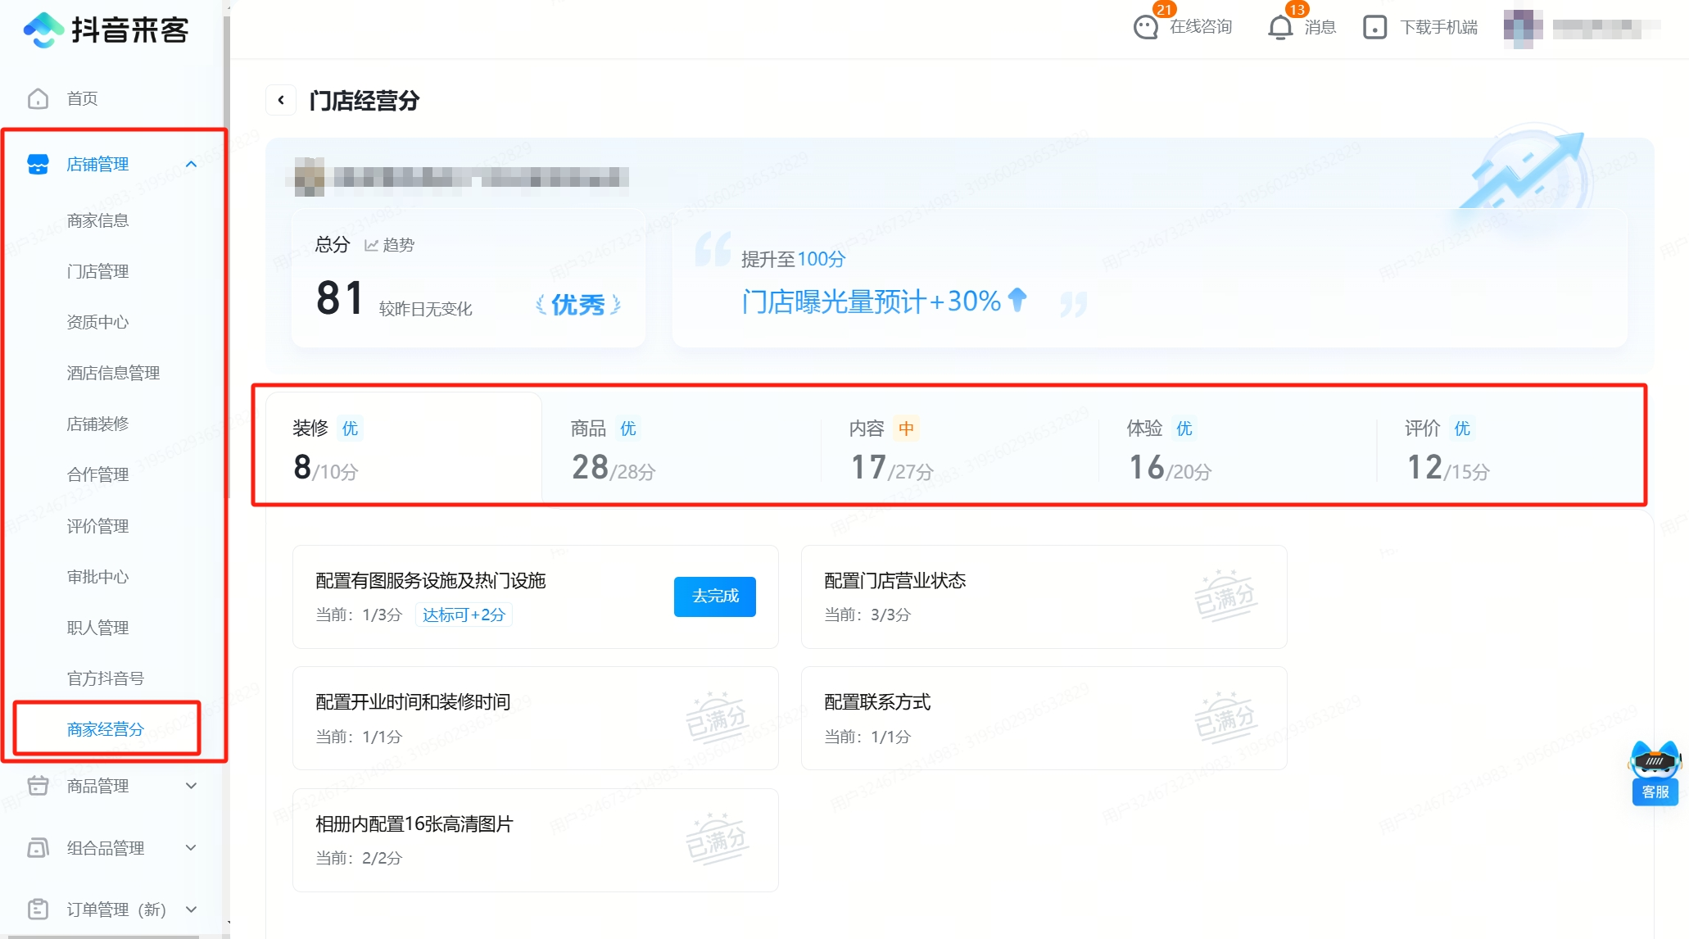Click the home icon beside 首页
This screenshot has width=1689, height=939.
click(x=38, y=98)
